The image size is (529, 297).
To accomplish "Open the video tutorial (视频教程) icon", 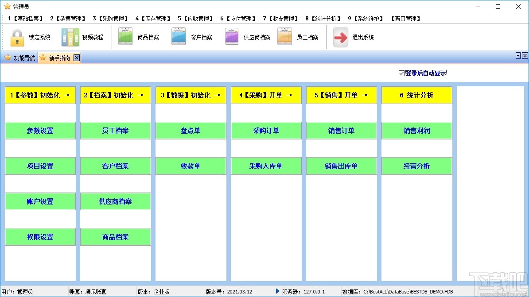I will tap(70, 38).
